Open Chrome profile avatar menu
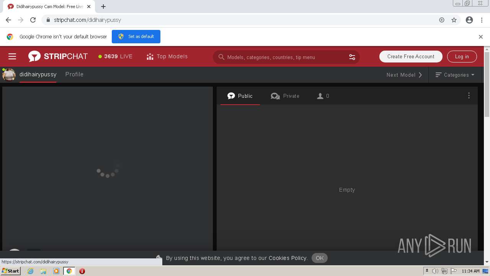Screen dimensions: 490x276 [x=469, y=20]
